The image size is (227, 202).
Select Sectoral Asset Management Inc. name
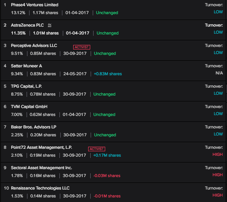point(42,168)
